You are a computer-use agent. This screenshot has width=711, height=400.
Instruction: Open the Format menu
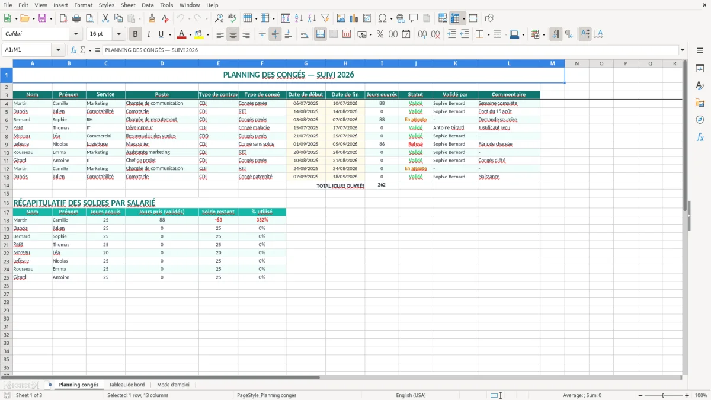[x=83, y=5]
